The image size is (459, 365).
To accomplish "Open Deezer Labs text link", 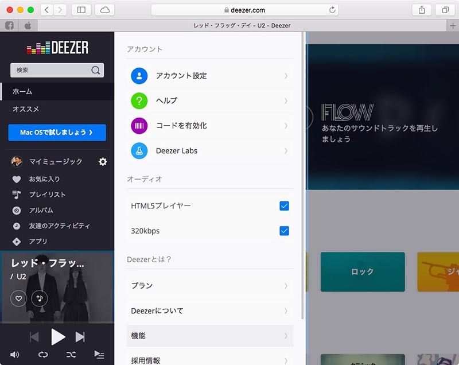I will click(x=177, y=151).
